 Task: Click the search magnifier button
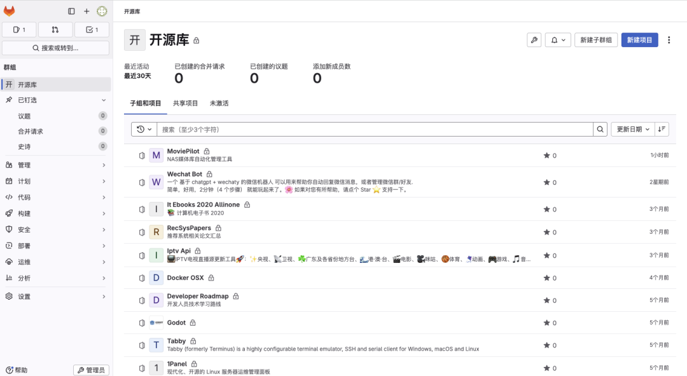pos(600,129)
